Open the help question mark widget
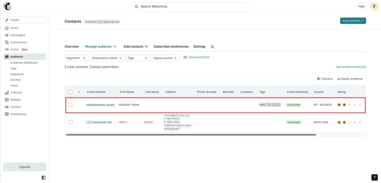Screen dimensions: 381x183 pyautogui.click(x=374, y=177)
